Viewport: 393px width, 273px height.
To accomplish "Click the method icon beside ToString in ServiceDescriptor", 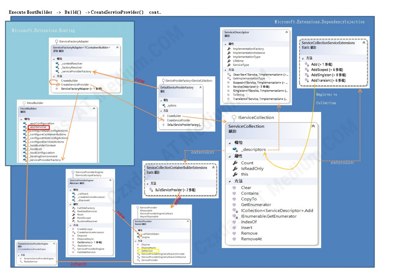I will (229, 95).
